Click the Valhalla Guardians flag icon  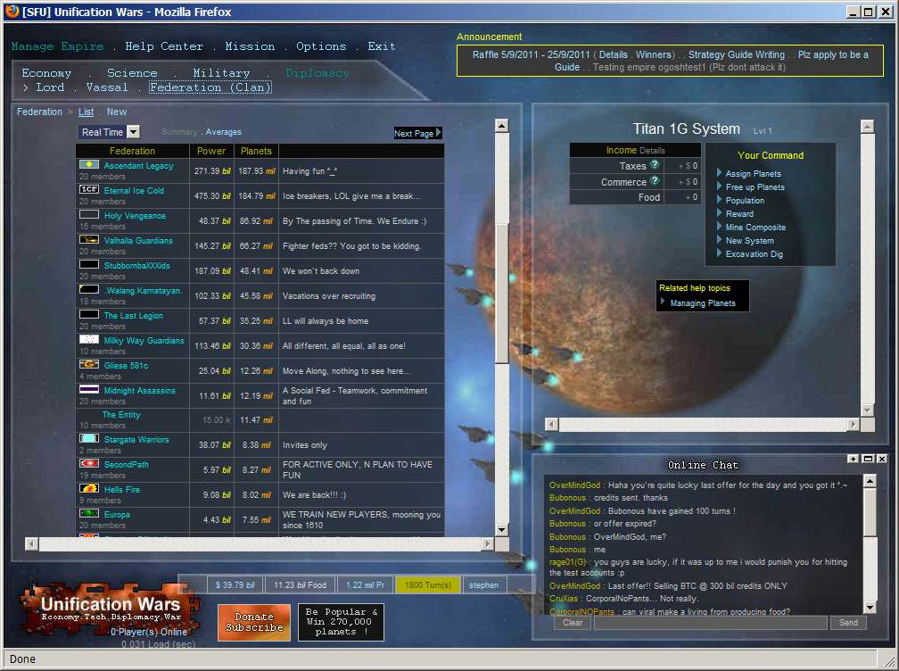point(89,240)
